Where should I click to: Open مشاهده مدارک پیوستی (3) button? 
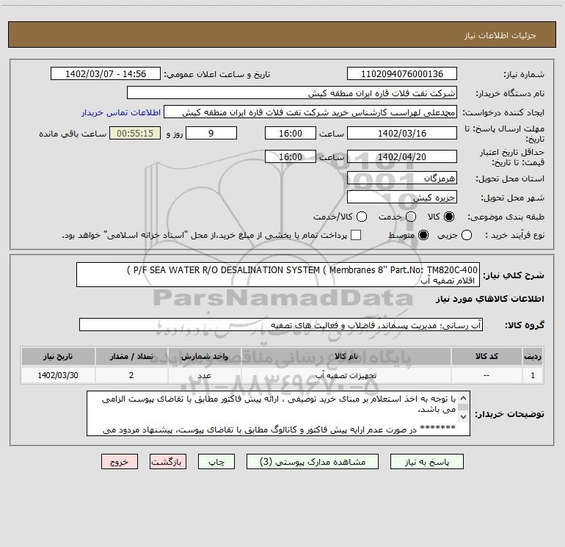[x=313, y=462]
